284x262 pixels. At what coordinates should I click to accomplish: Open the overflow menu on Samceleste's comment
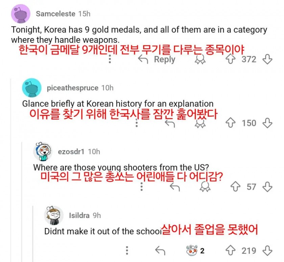[x=110, y=59]
